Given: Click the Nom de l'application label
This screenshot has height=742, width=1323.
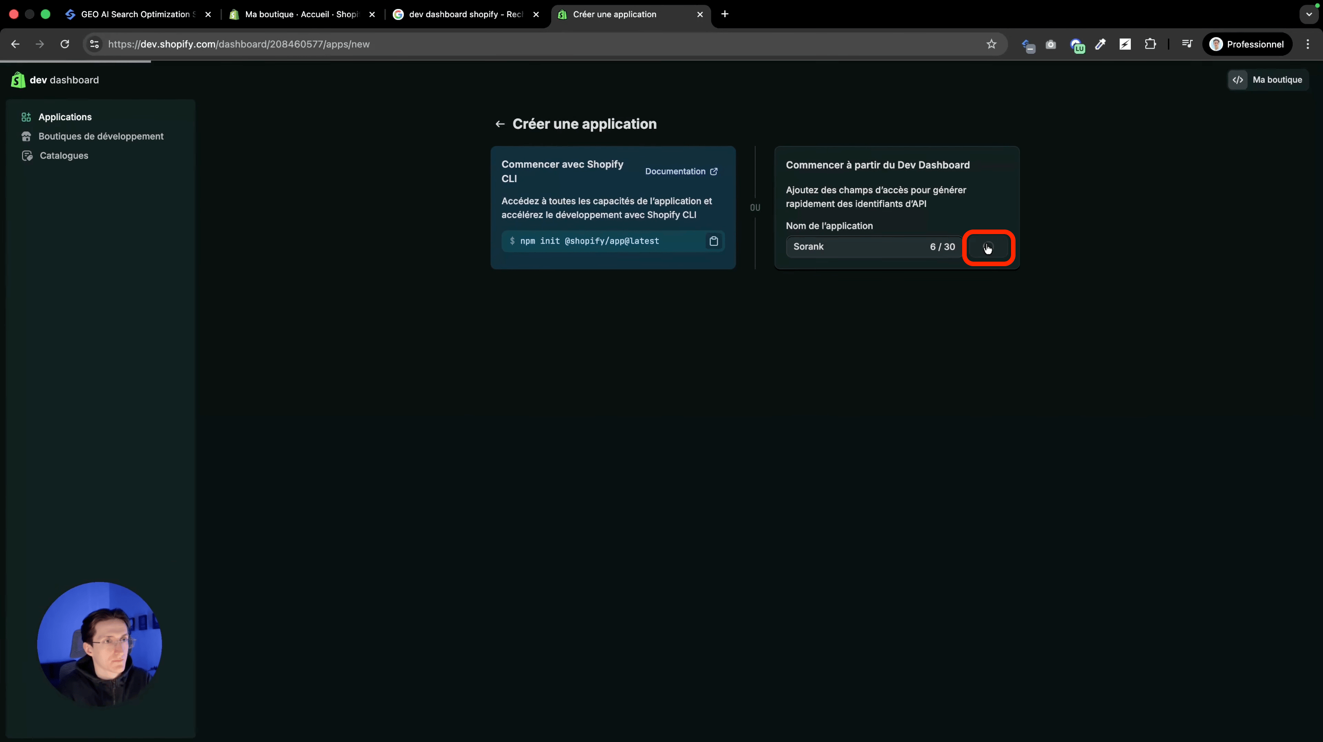Looking at the screenshot, I should click(829, 226).
